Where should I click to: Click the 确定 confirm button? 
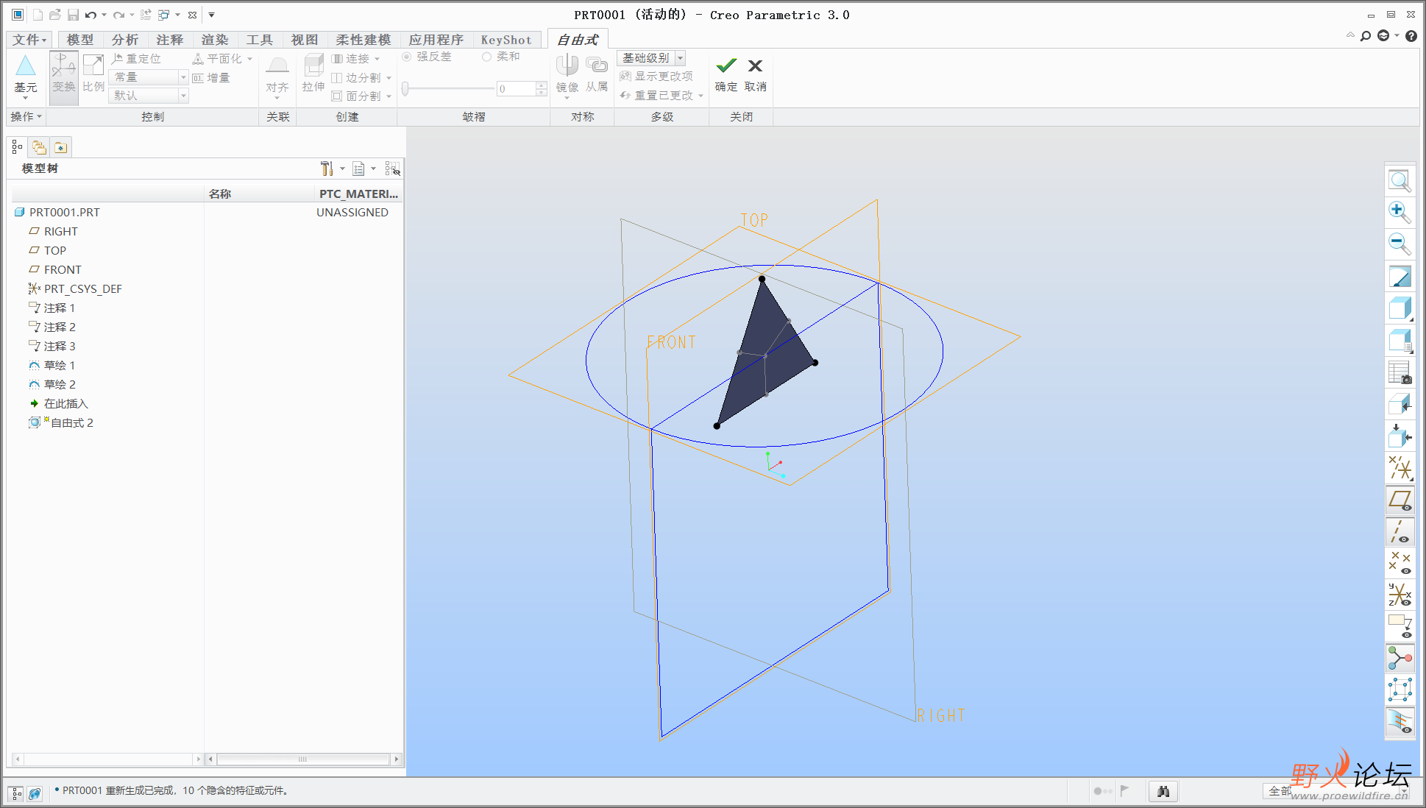click(726, 74)
